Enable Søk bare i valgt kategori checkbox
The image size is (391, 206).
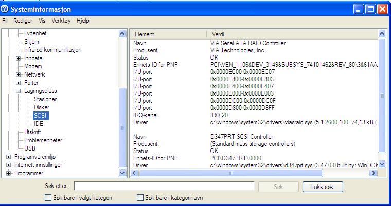tap(48, 198)
